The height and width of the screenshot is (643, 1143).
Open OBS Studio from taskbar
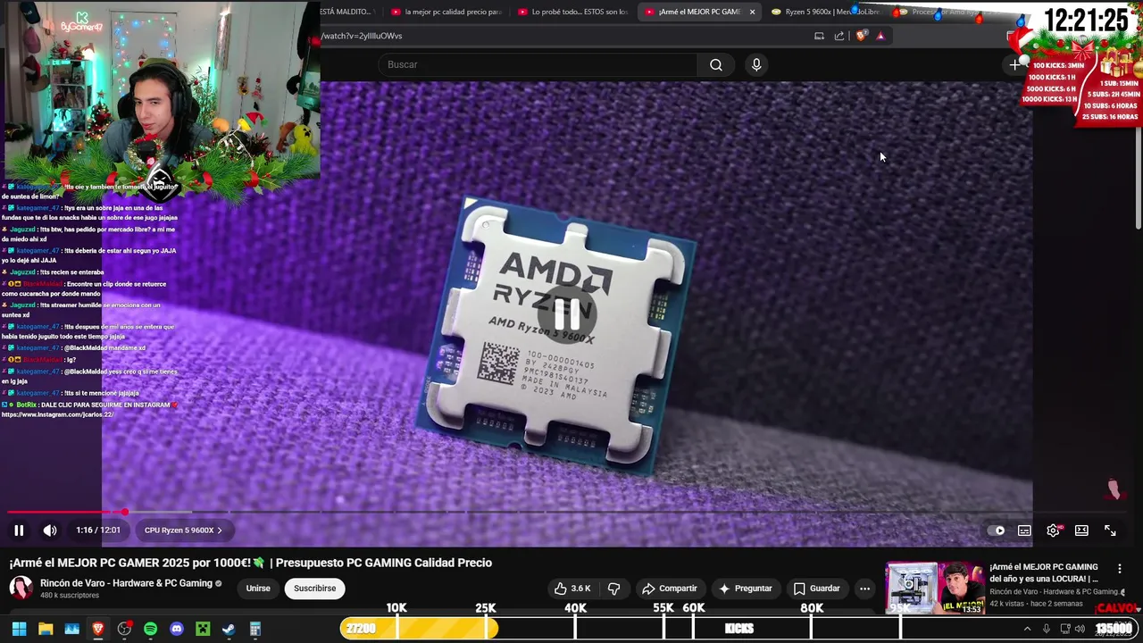[124, 629]
